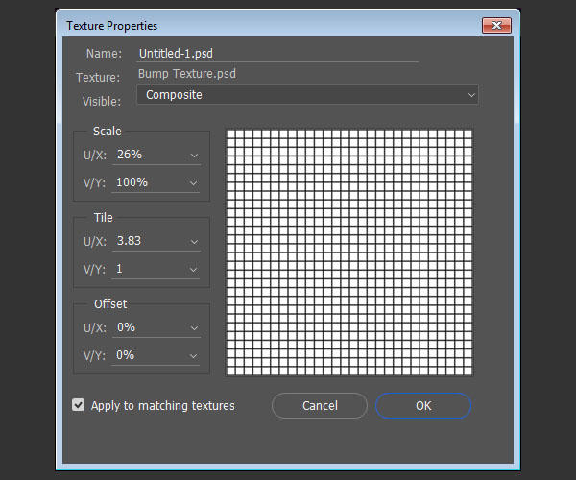Click the Visible: label
Screen dimensions: 576x480
click(x=102, y=102)
